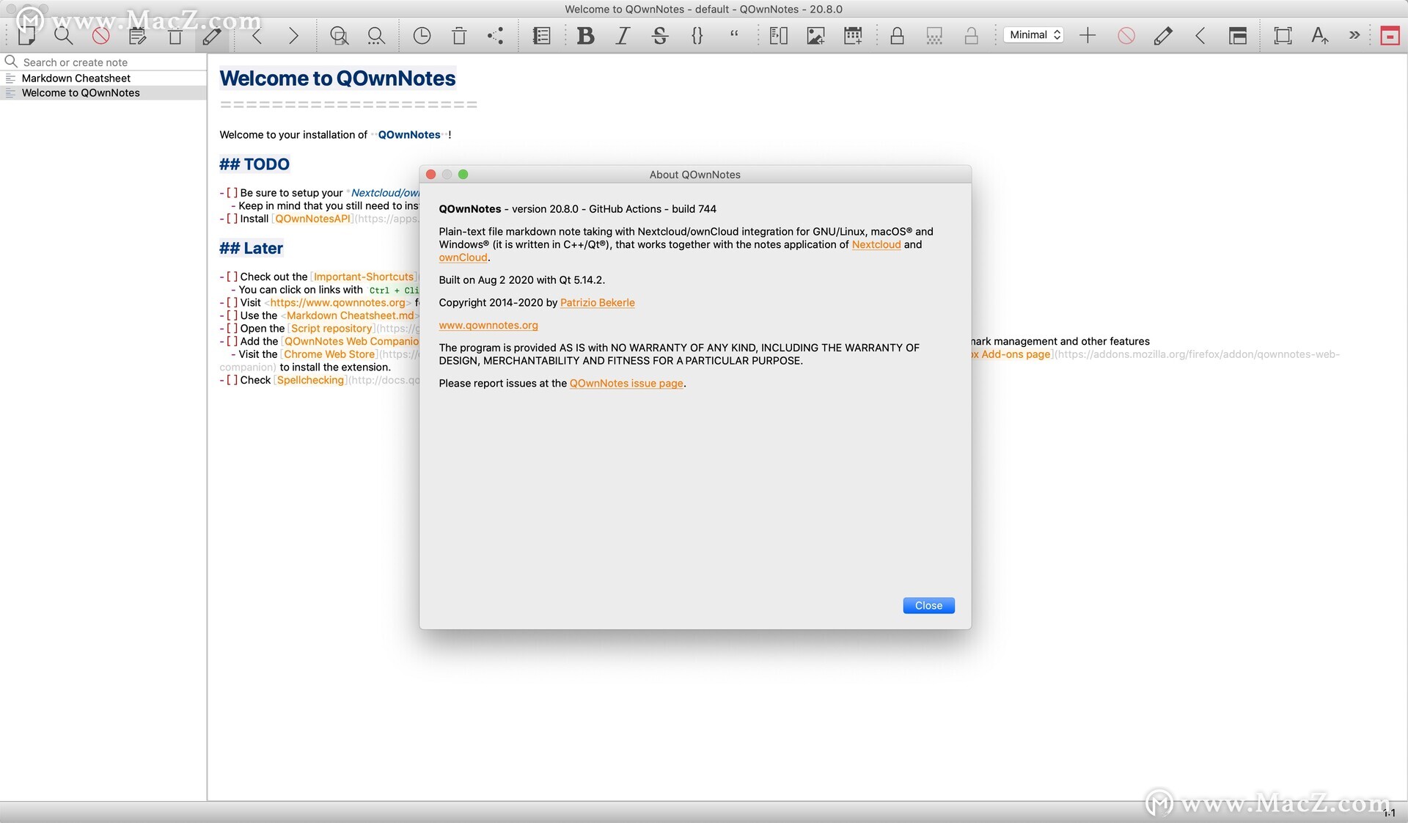
Task: Click the split-panel insert icon
Action: point(779,35)
